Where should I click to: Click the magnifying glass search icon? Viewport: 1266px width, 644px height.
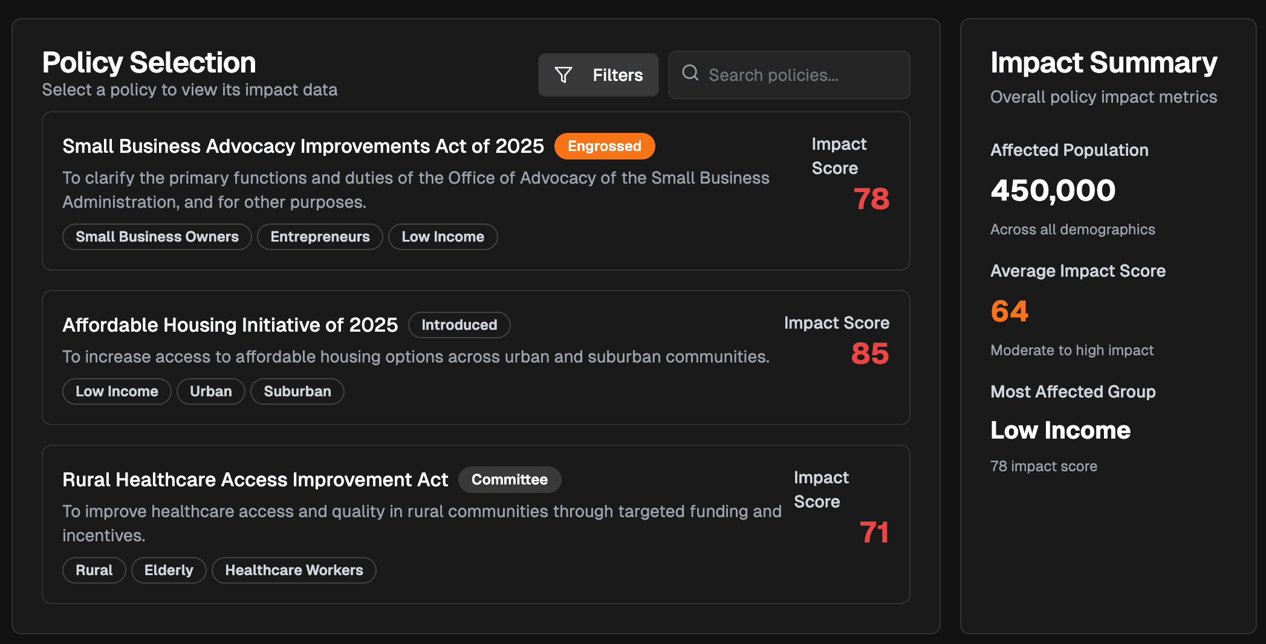coord(690,74)
